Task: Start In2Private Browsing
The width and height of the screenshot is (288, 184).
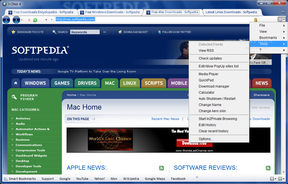Action: (219, 119)
